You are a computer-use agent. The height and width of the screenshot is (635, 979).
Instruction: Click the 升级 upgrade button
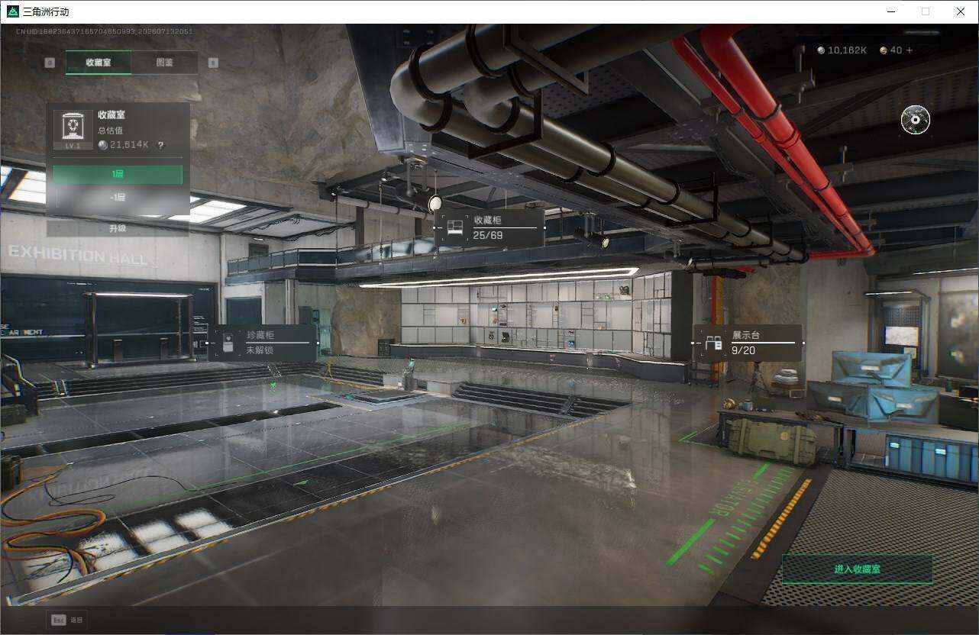click(x=118, y=228)
